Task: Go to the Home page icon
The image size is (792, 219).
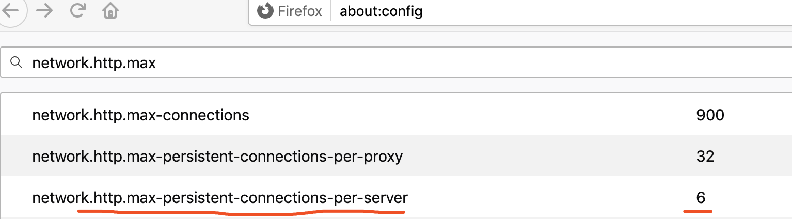Action: click(109, 11)
